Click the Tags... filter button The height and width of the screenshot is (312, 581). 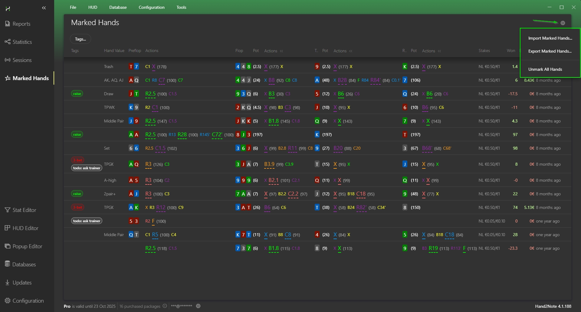(x=80, y=39)
